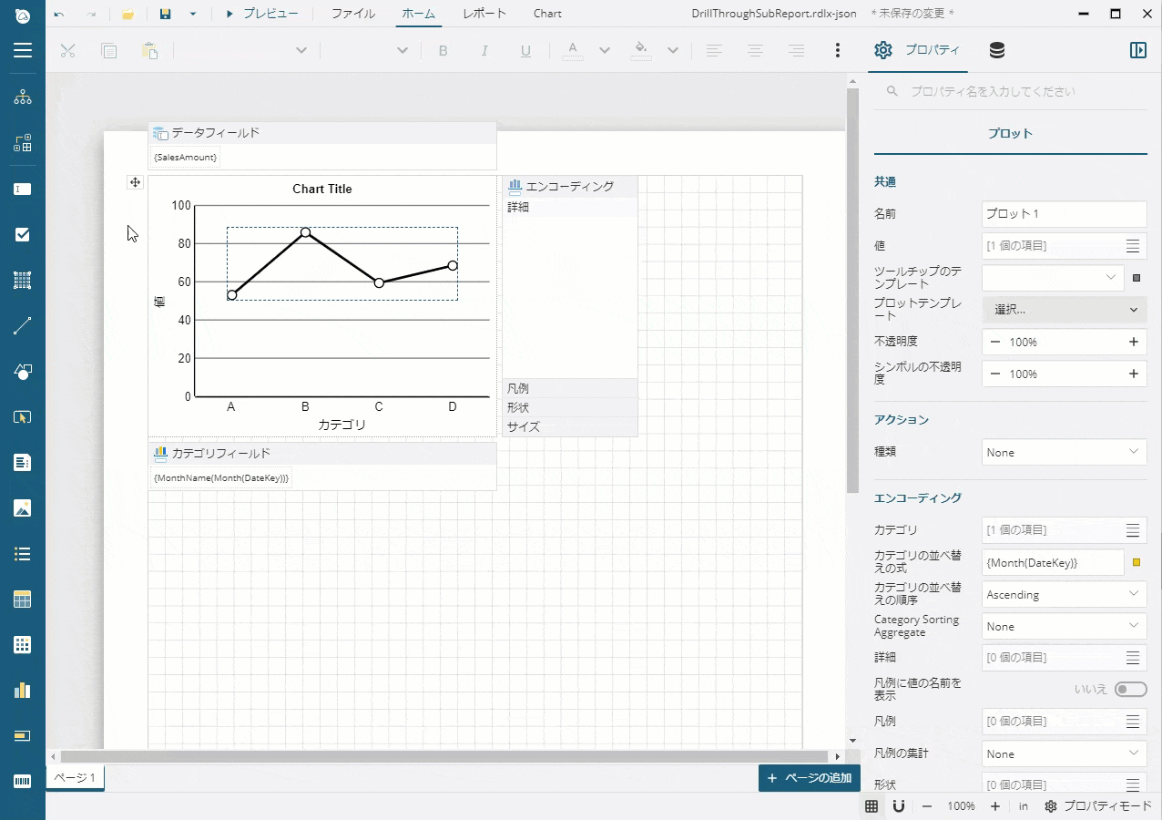Viewport: 1162px width, 820px height.
Task: Click the undo arrow icon
Action: click(x=59, y=14)
